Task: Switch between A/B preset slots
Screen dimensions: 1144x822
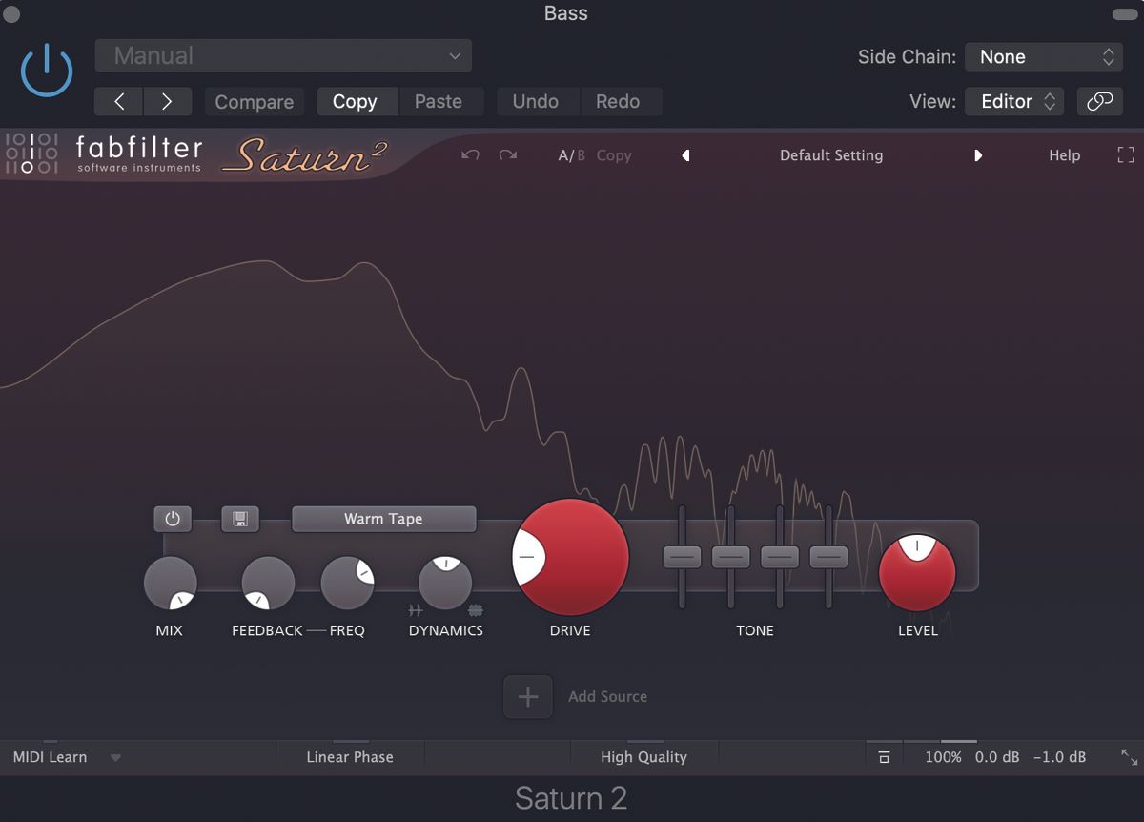Action: coord(570,154)
